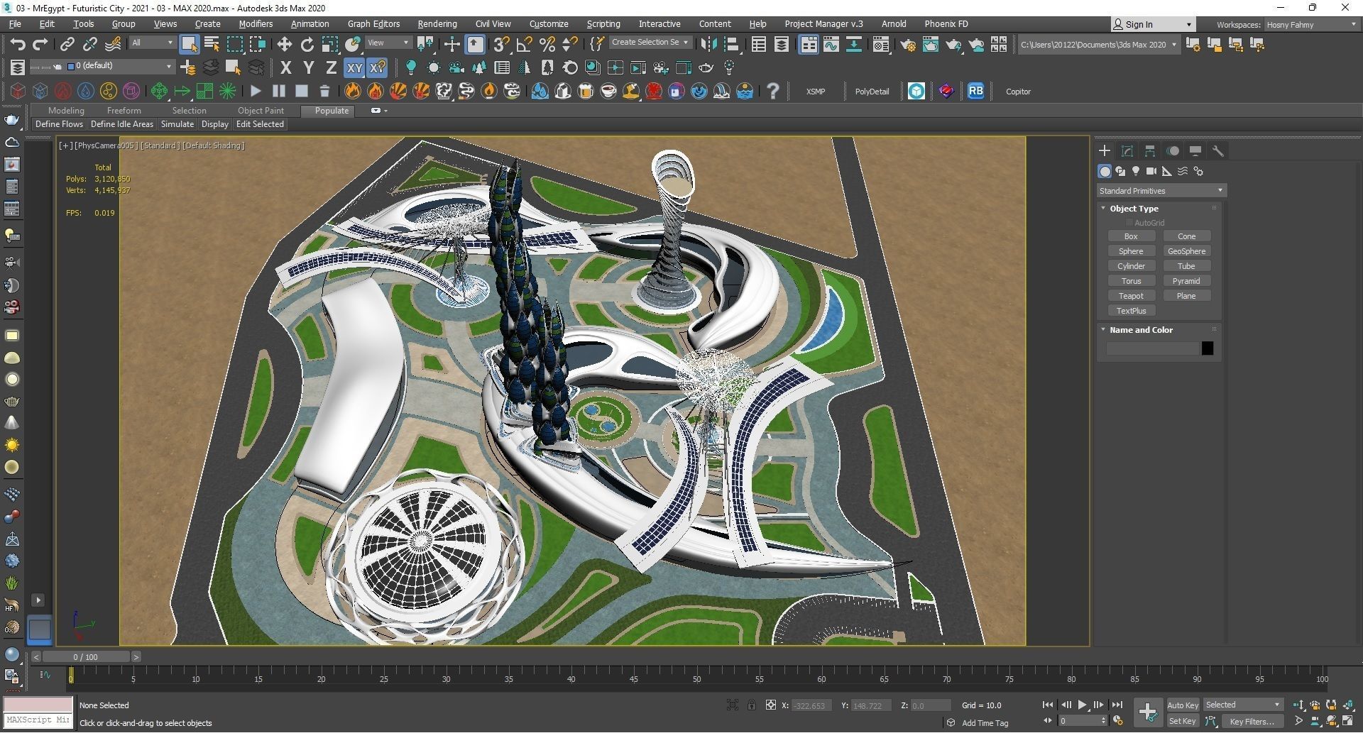Screen dimensions: 1363x738
Task: Open the Key Filters dialog
Action: (x=1252, y=722)
